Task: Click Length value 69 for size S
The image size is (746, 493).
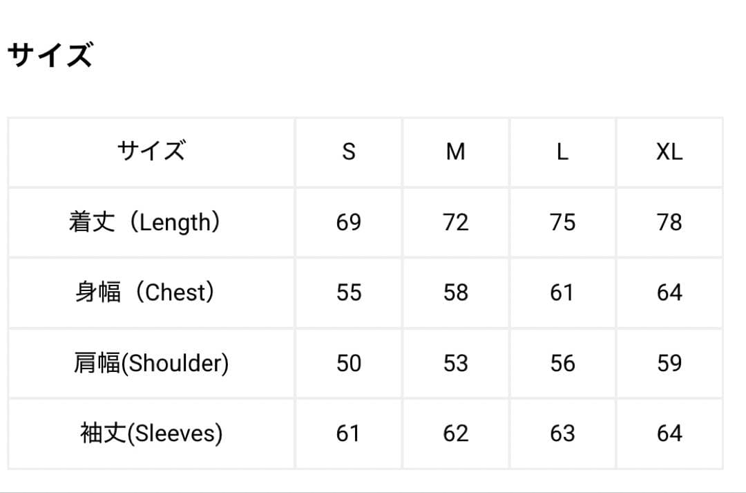Action: click(x=349, y=222)
